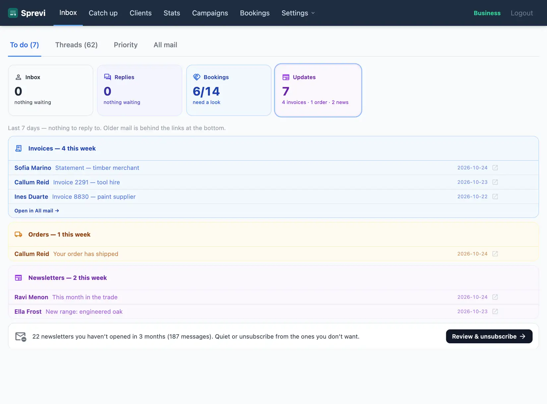
Task: Click the muted envelope icon
Action: point(21,337)
